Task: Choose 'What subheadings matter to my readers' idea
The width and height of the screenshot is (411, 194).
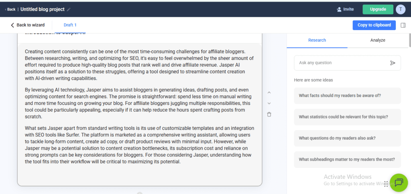Action: 347,159
